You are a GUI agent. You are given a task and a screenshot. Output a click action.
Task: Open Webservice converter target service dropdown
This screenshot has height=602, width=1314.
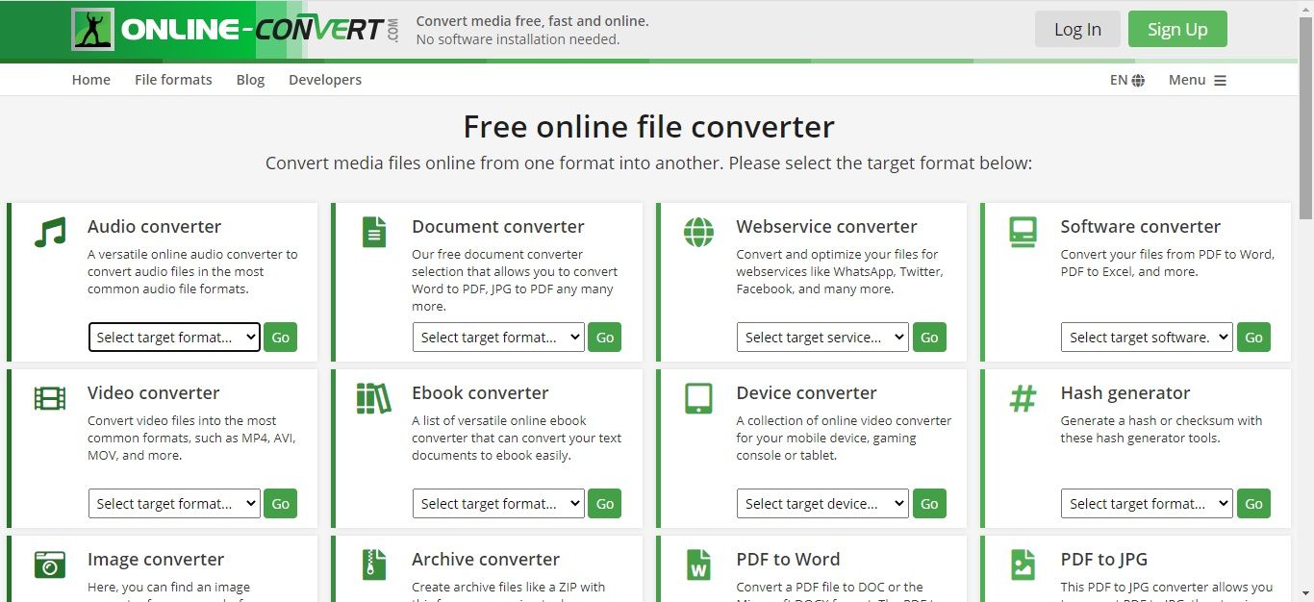tap(822, 338)
